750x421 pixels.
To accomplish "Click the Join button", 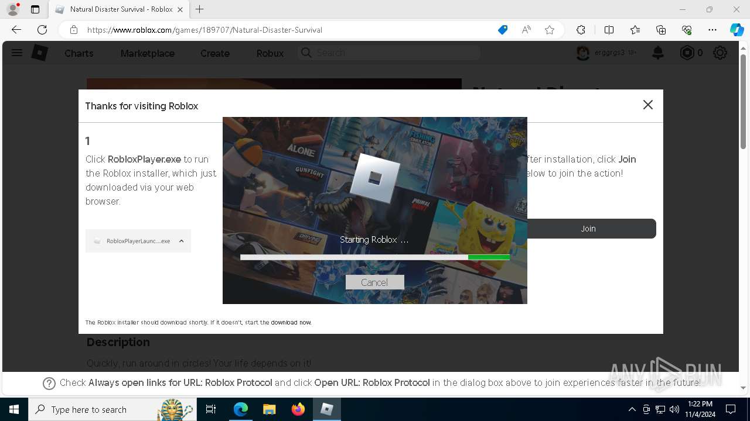I will click(588, 229).
